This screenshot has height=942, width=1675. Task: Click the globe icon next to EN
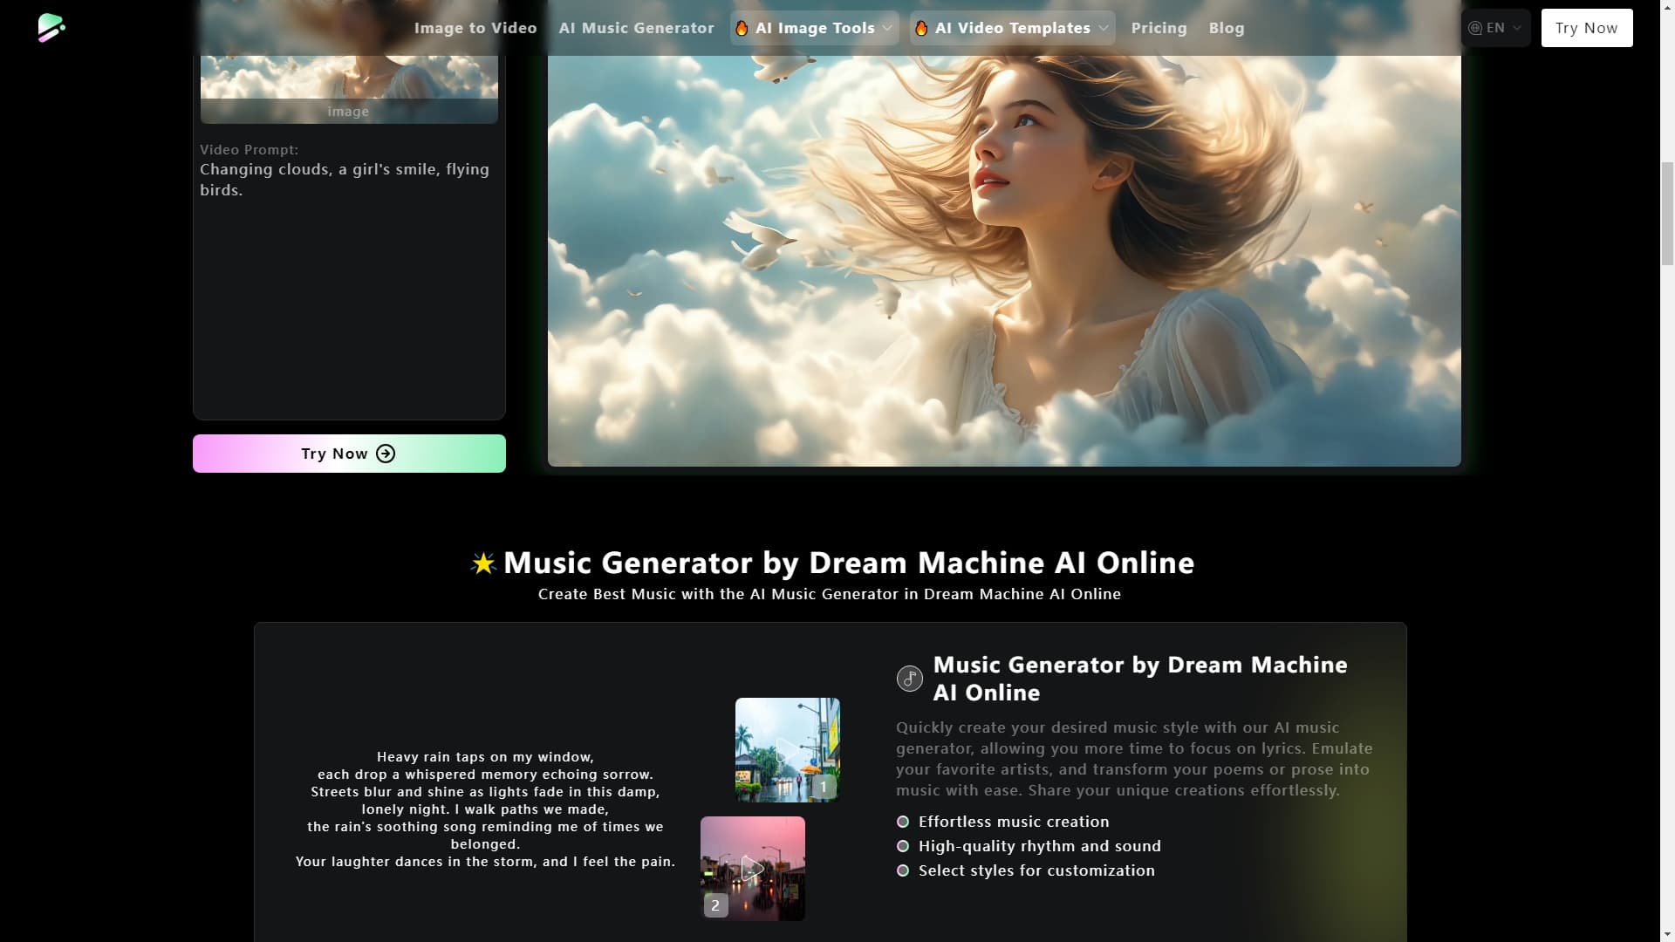pyautogui.click(x=1475, y=27)
